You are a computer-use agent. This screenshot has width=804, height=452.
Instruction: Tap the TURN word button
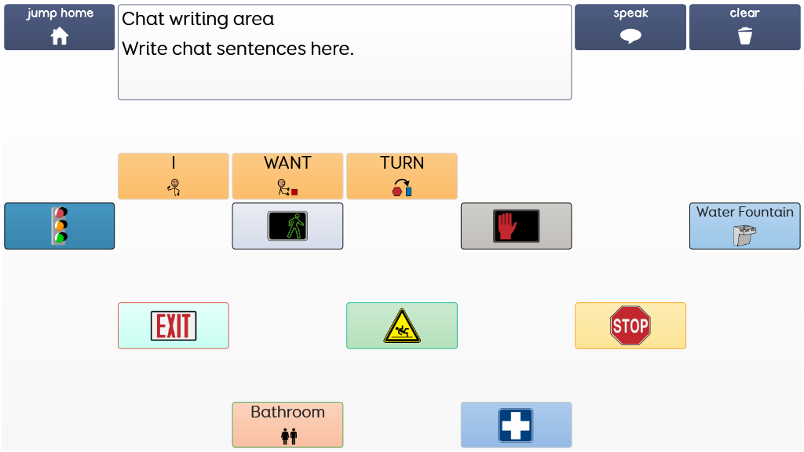click(x=402, y=176)
